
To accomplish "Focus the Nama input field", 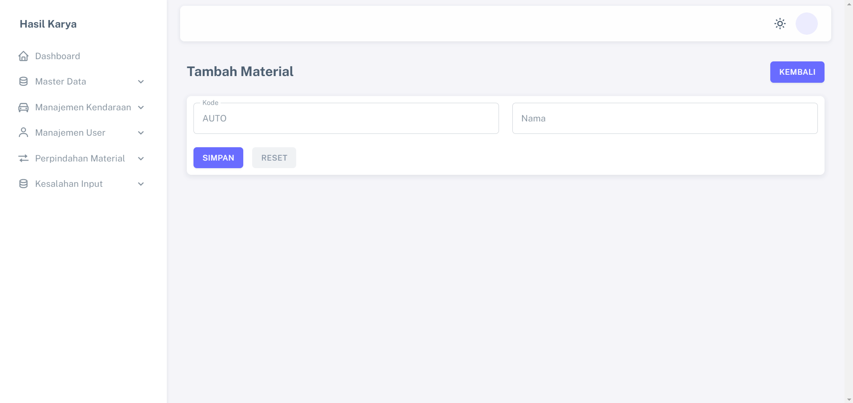I will pyautogui.click(x=664, y=118).
